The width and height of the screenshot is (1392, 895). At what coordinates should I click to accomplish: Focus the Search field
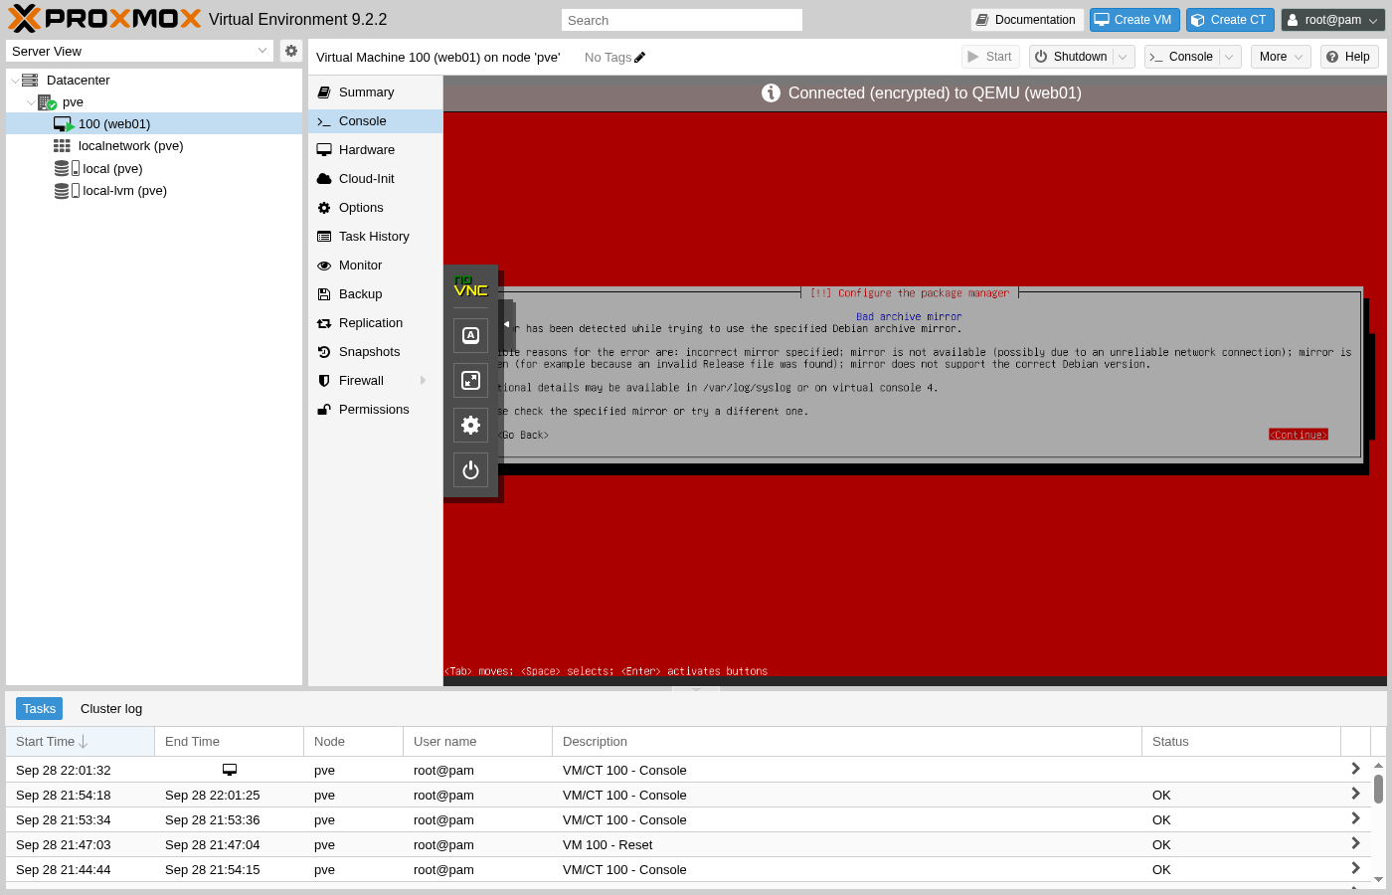coord(682,20)
